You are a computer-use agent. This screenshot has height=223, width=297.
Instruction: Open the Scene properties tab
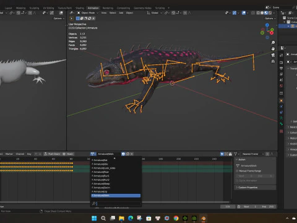pos(282,80)
